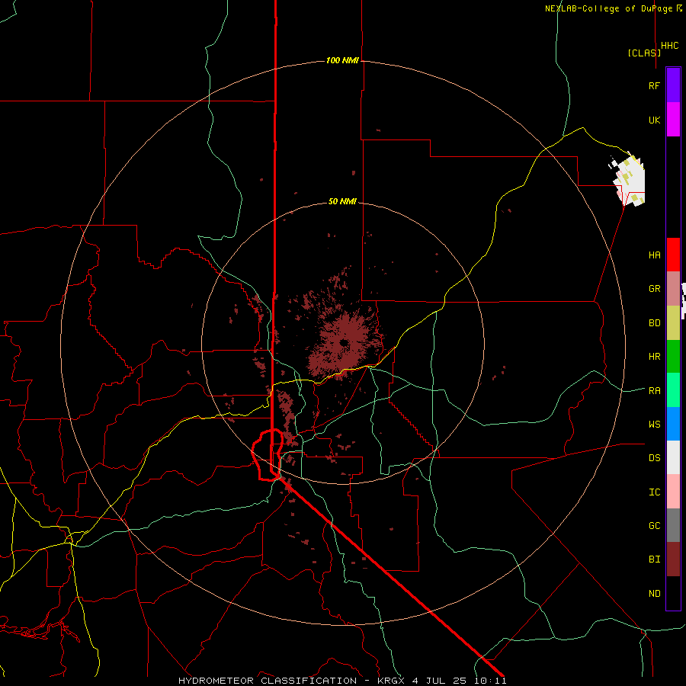
Task: Click the RA legend label
Action: point(654,390)
